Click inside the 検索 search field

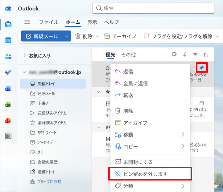coord(153,8)
